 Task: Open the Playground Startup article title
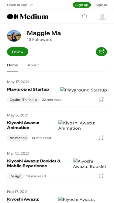tap(28, 89)
